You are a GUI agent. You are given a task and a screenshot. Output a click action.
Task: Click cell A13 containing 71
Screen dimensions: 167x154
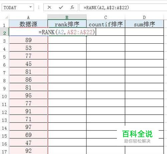28,119
